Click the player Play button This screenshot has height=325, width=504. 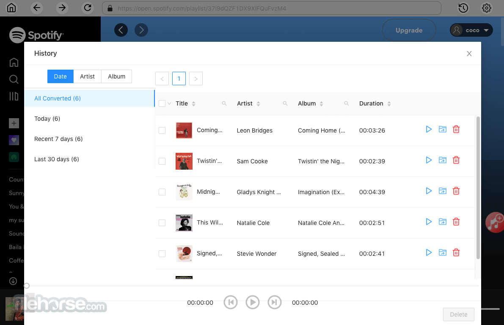(x=253, y=302)
